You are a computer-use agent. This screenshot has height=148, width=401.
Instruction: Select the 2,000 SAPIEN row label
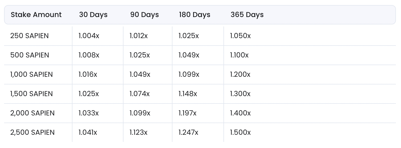coord(32,113)
